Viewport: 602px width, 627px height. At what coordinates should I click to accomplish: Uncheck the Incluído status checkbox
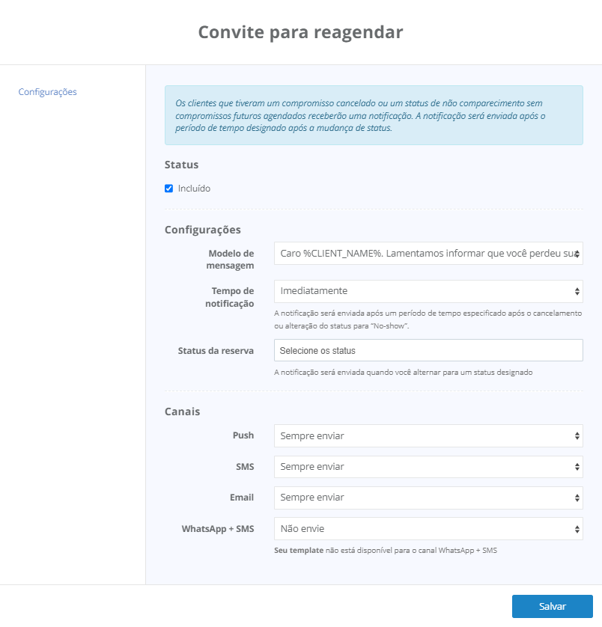click(169, 189)
